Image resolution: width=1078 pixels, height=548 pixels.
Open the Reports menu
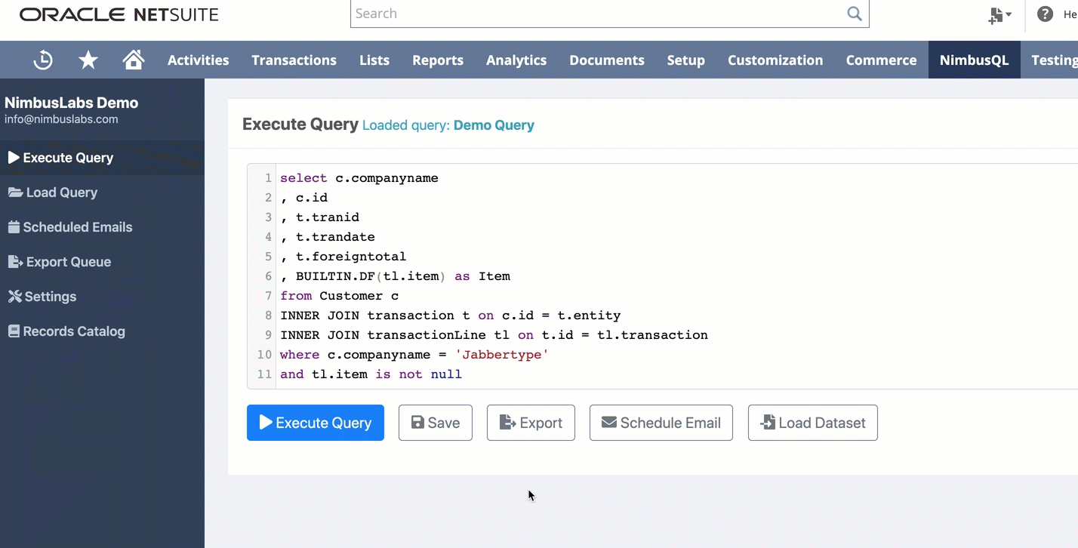point(438,60)
